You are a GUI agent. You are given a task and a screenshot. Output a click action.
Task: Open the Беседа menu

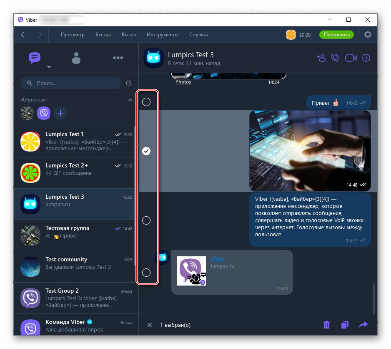tap(103, 35)
